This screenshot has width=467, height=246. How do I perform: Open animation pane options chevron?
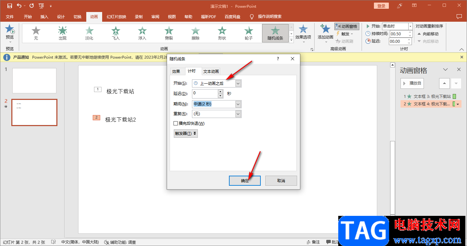point(446,69)
